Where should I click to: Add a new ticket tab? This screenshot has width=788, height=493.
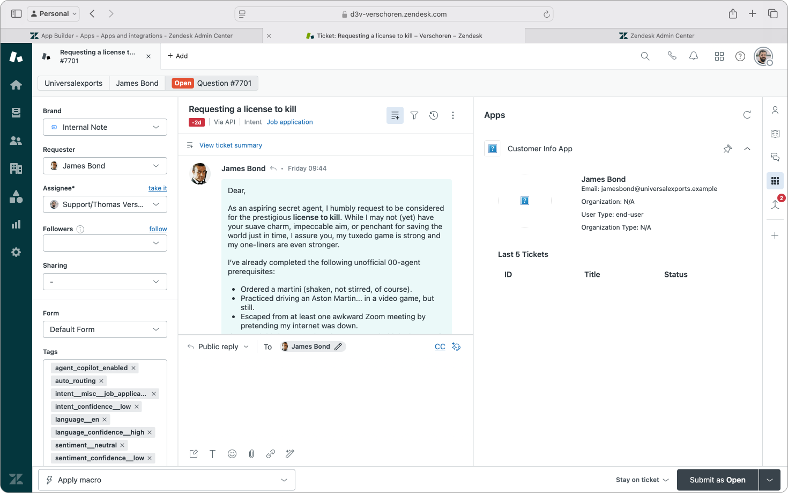(177, 56)
